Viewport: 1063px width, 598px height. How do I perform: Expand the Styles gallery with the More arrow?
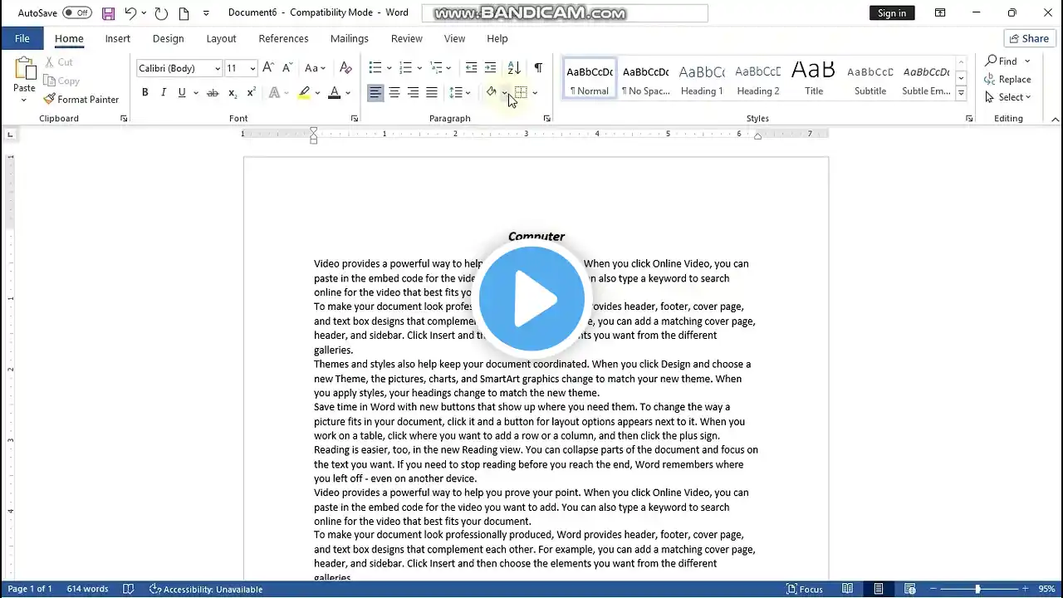coord(961,93)
